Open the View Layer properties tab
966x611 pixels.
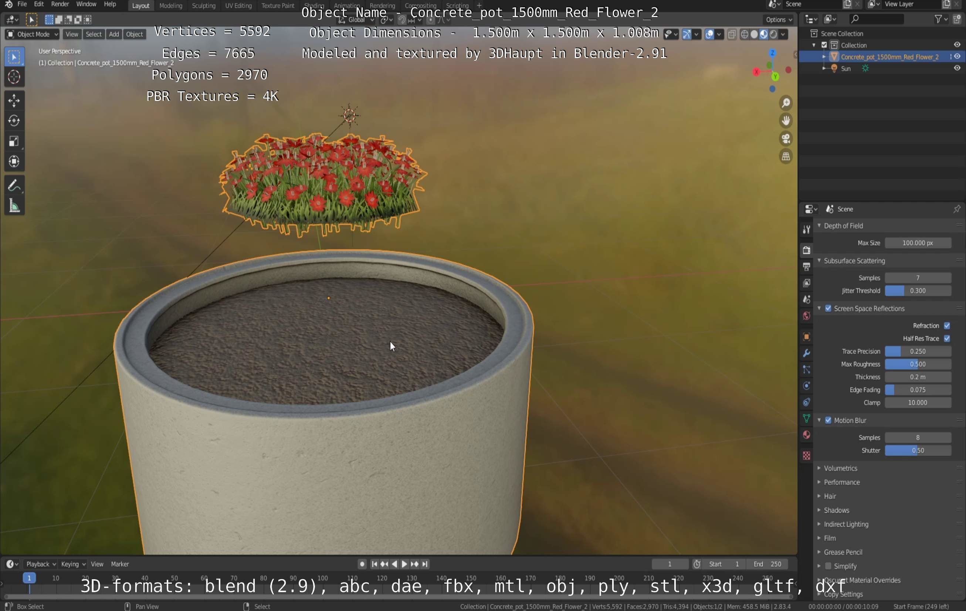click(806, 283)
